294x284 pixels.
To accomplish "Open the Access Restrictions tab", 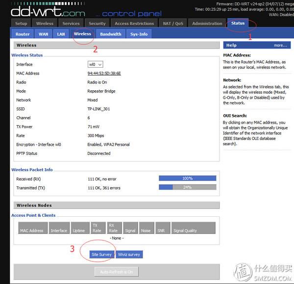I will click(134, 23).
